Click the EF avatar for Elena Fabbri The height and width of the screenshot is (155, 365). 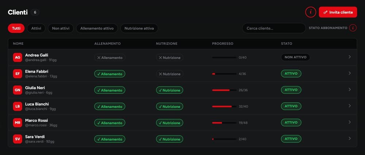18,74
